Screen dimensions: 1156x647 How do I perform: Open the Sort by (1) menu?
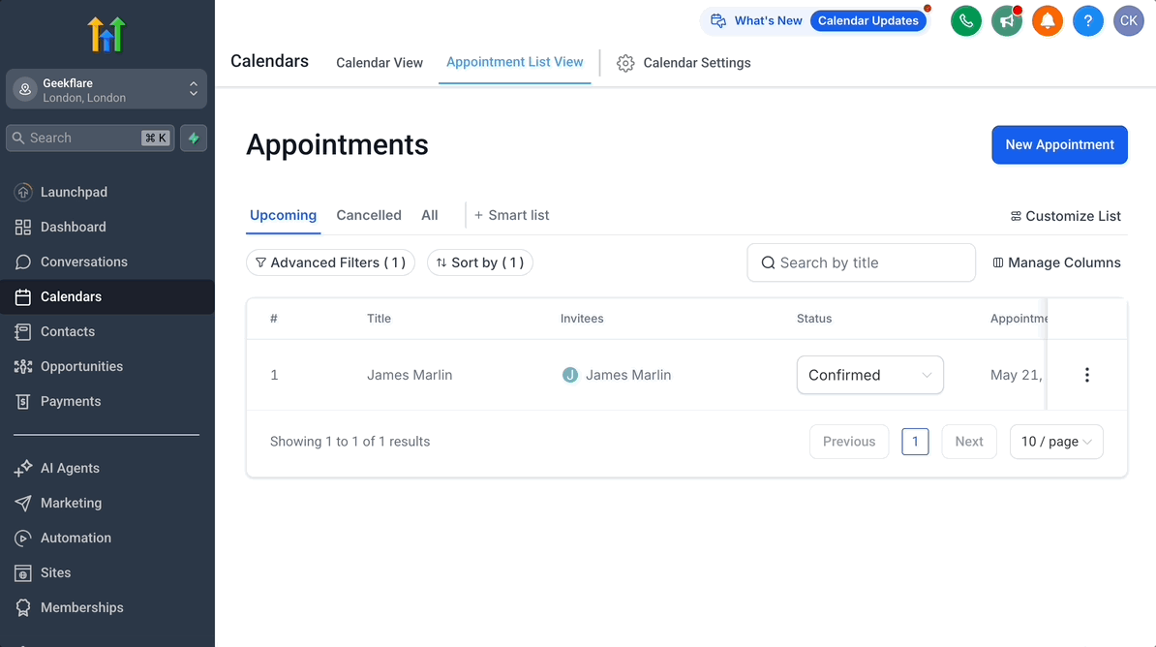click(x=480, y=262)
